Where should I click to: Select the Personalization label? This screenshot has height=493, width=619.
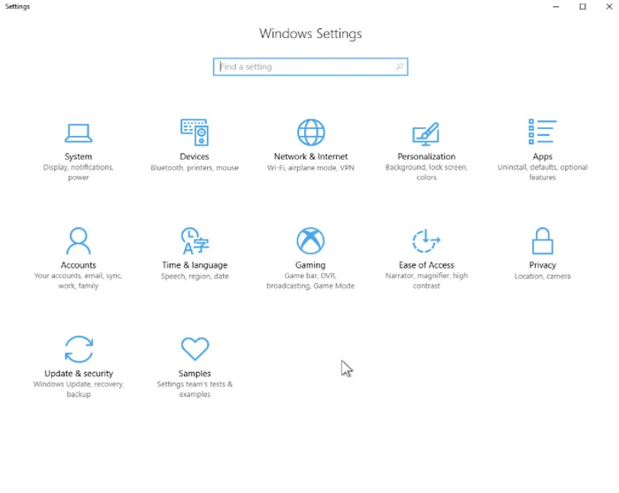tap(426, 156)
